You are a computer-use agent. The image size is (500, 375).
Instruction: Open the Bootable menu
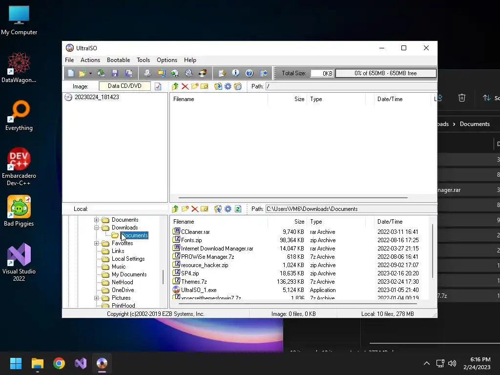tap(118, 60)
